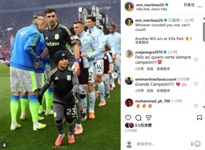Toggle the 已关注 following button
The width and height of the screenshot is (205, 150).
point(189,5)
